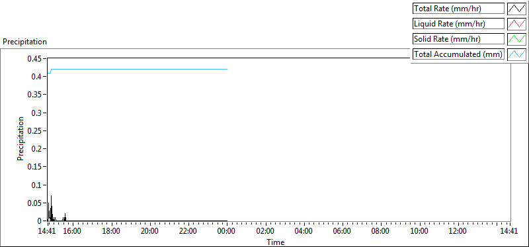Click the 0.45 y-axis maximum value
This screenshot has height=247, width=529.
pyautogui.click(x=35, y=59)
